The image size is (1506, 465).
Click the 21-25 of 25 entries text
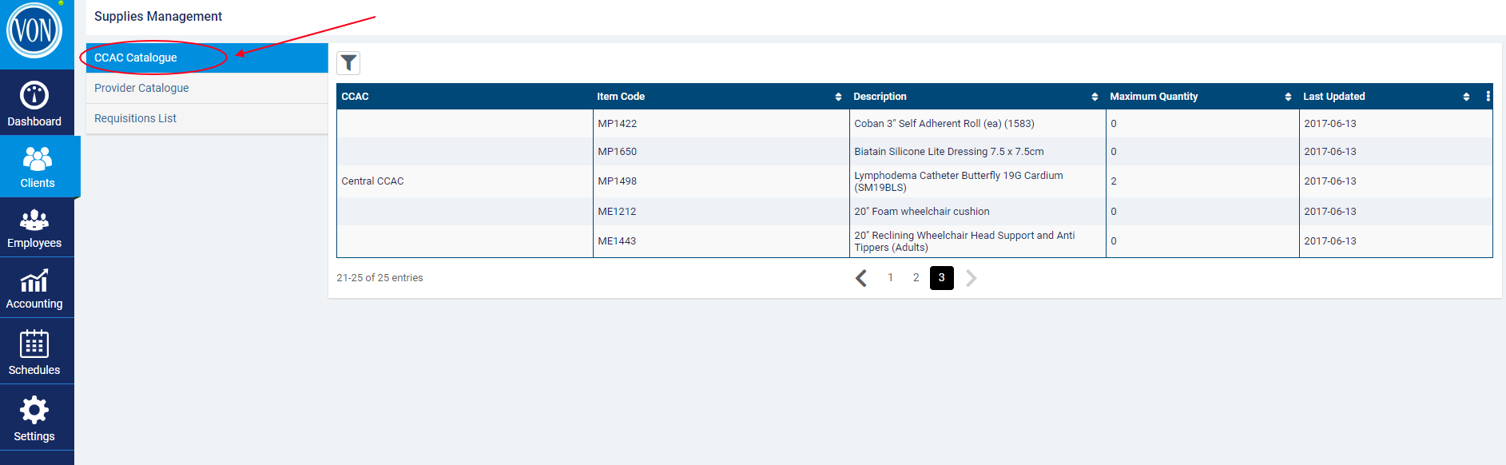379,278
